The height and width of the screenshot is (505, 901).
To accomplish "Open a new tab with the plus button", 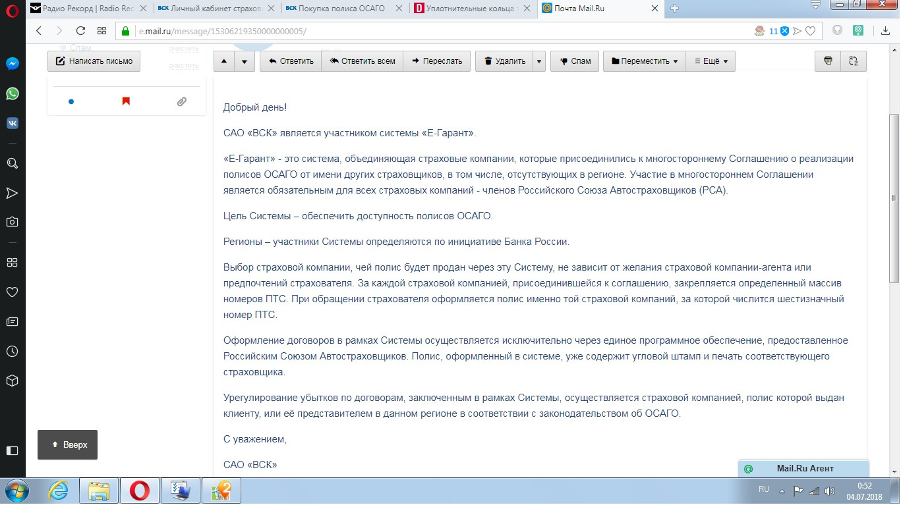I will tap(674, 9).
